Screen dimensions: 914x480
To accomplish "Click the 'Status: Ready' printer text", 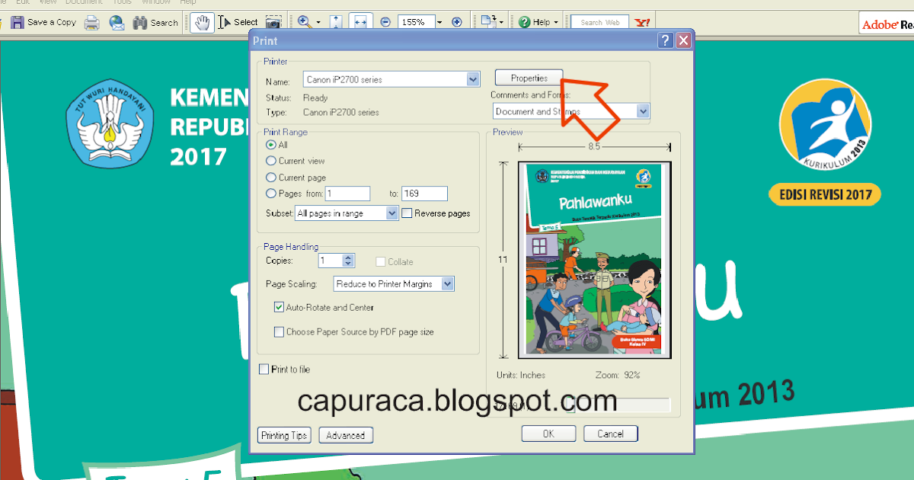I will [x=297, y=98].
